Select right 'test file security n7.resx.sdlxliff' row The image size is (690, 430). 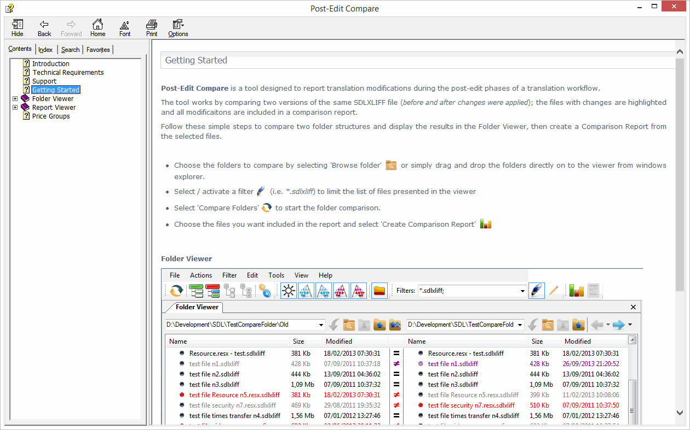[516, 405]
